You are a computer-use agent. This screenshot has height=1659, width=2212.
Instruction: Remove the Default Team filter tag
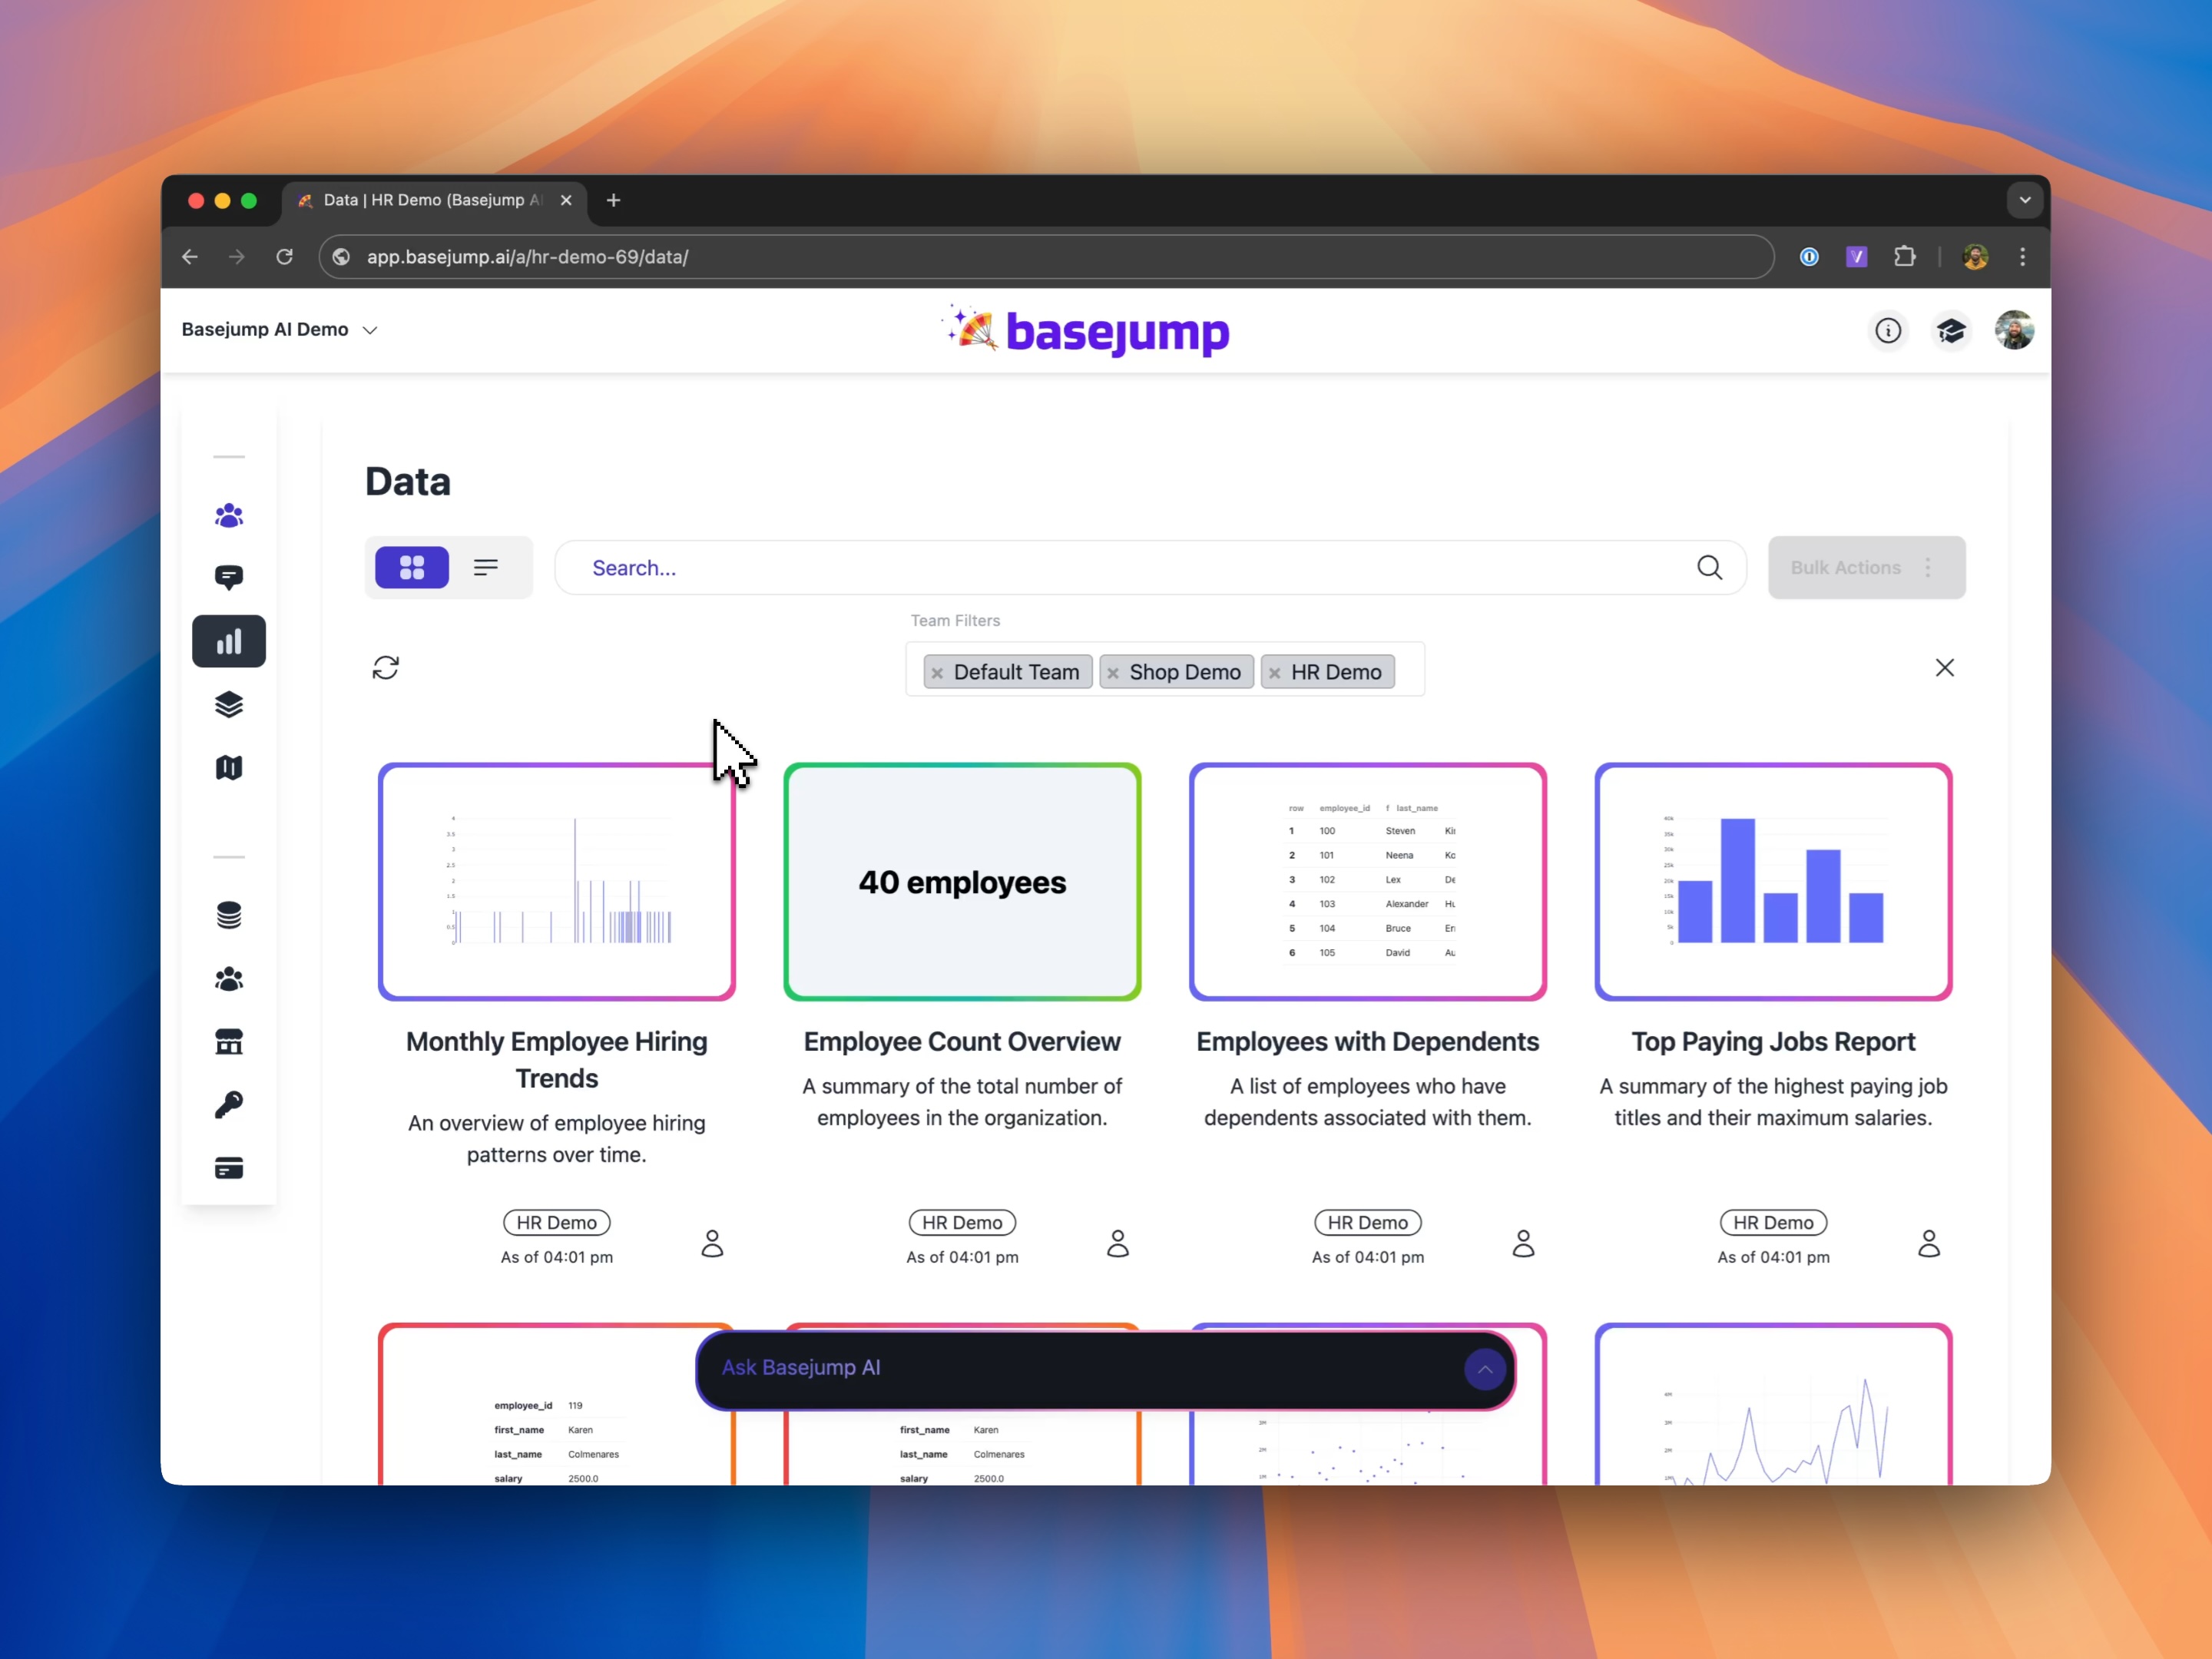(x=937, y=673)
